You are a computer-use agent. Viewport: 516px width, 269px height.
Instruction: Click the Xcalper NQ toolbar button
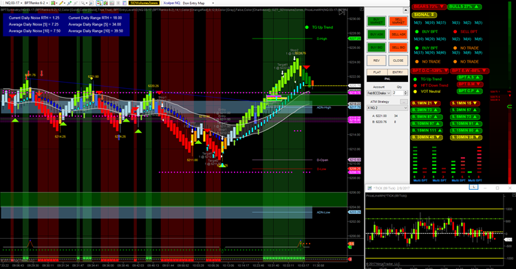pyautogui.click(x=172, y=3)
